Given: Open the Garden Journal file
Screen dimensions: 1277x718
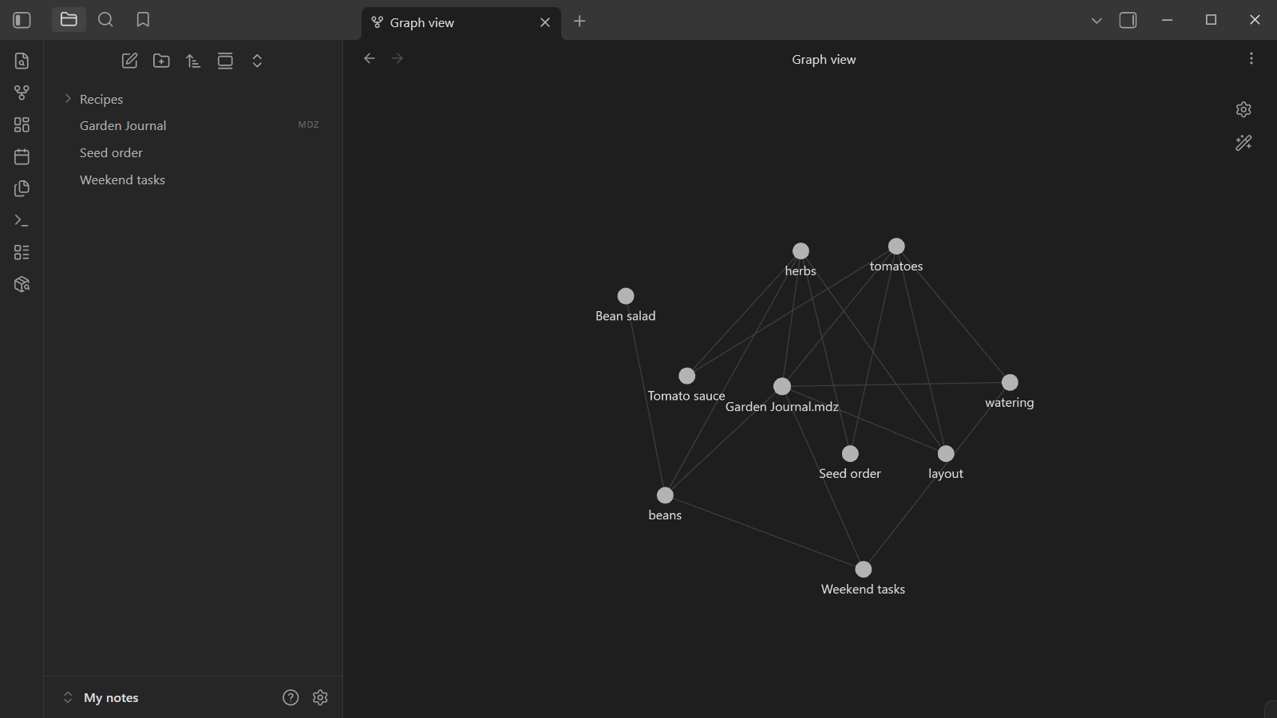Looking at the screenshot, I should click(x=193, y=125).
